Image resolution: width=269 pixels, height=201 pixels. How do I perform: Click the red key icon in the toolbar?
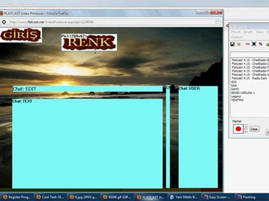pos(247,44)
